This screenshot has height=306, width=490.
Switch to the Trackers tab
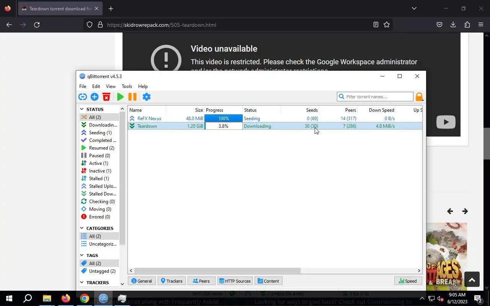[x=171, y=281]
